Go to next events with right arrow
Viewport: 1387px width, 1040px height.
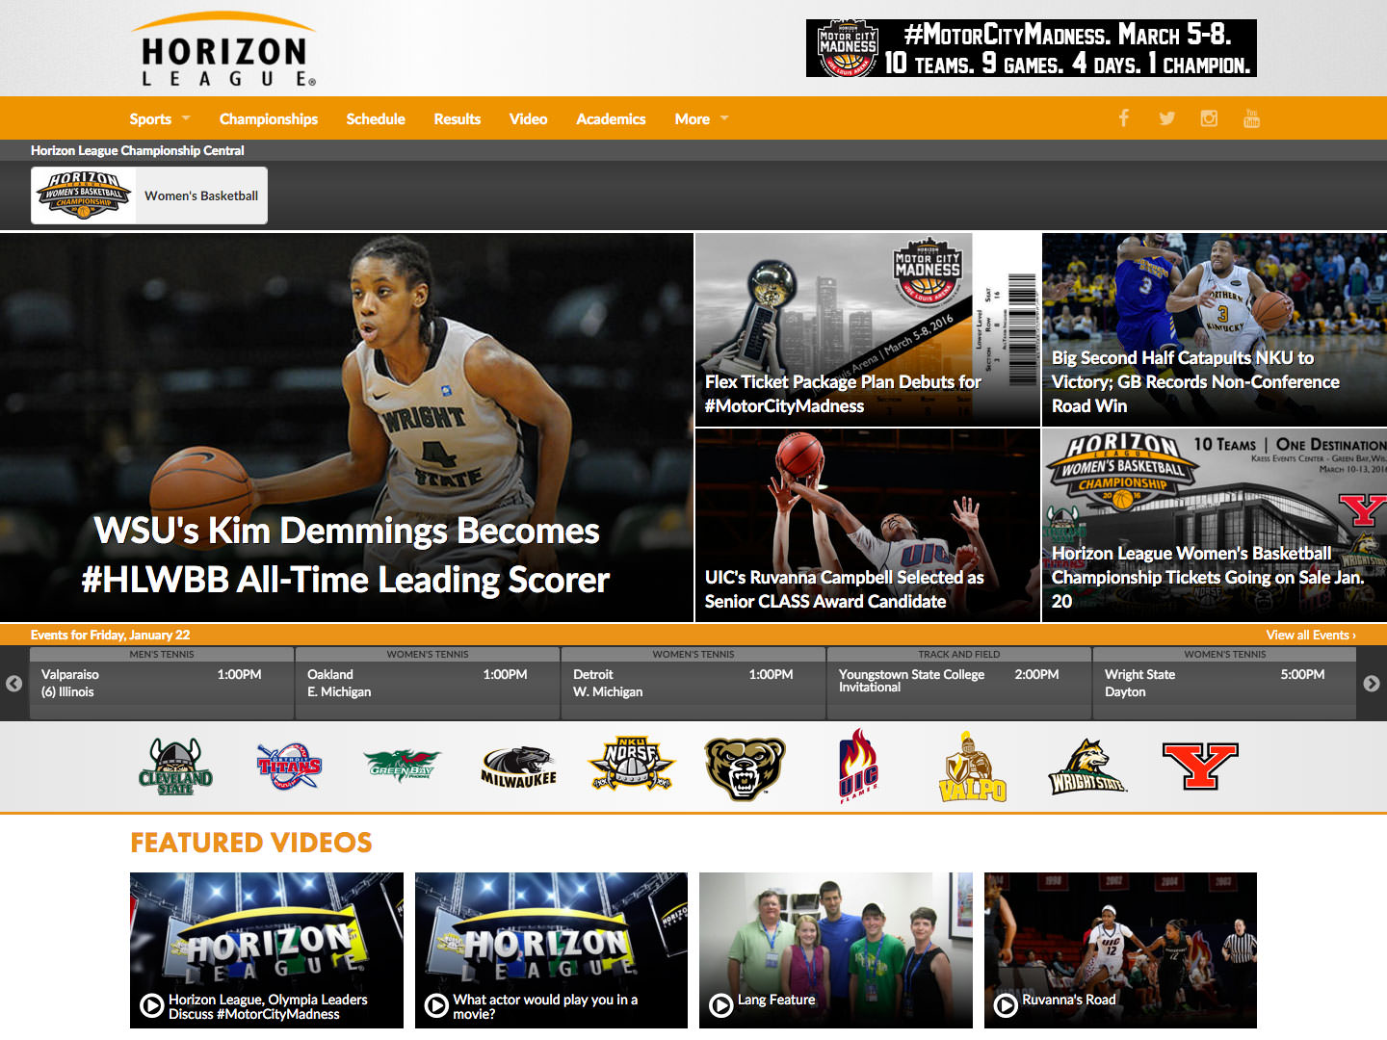[x=1372, y=684]
